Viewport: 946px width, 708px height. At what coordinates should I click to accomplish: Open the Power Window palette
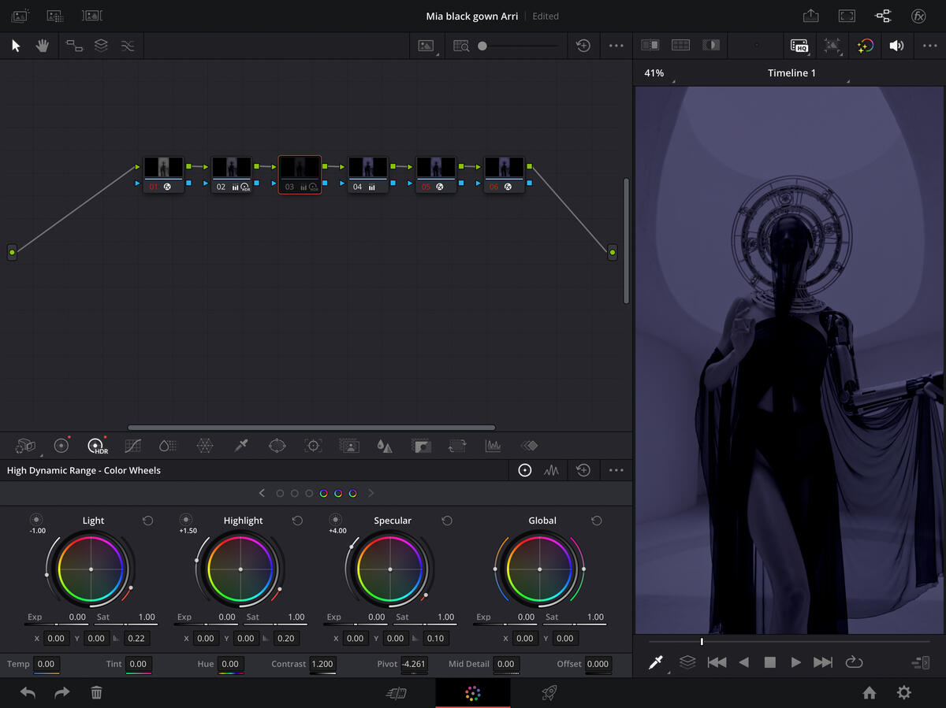(x=277, y=446)
